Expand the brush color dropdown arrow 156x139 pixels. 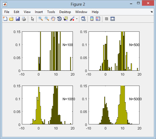click(77, 19)
